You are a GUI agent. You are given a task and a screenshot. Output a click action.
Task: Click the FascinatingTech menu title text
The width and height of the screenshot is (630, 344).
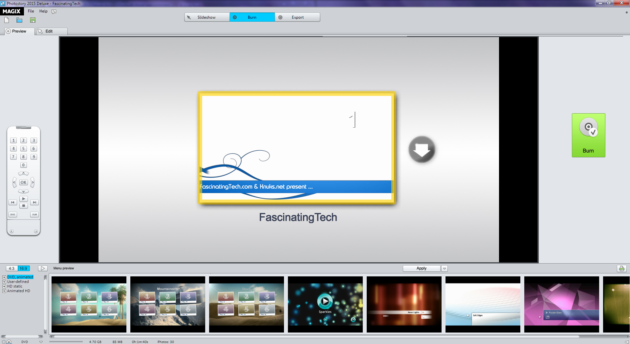click(x=298, y=217)
